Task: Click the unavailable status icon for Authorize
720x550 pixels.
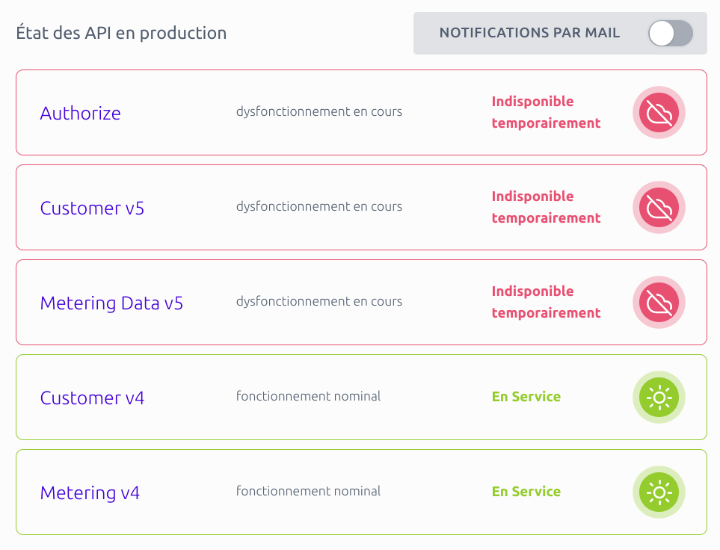Action: 659,112
